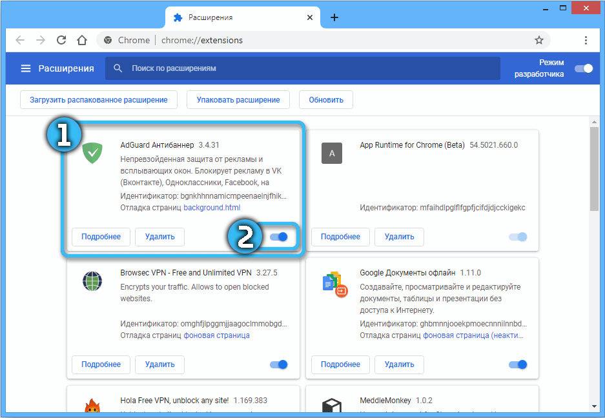Click the Упаковать расширение button

(x=238, y=100)
